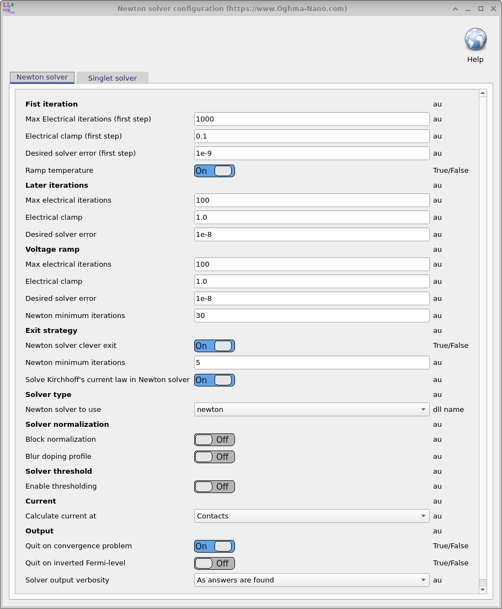
Task: Toggle Solve Kirchhoff's current law switch
Action: point(214,380)
